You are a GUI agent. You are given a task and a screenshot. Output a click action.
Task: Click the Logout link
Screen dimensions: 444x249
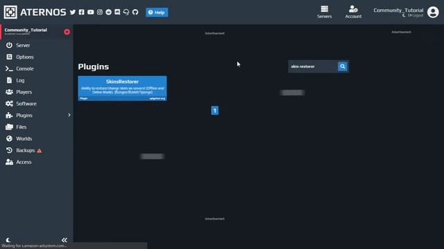click(416, 15)
